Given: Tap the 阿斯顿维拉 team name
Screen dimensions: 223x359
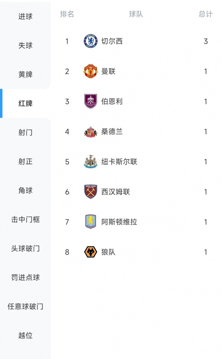Looking at the screenshot, I should pos(119,222).
